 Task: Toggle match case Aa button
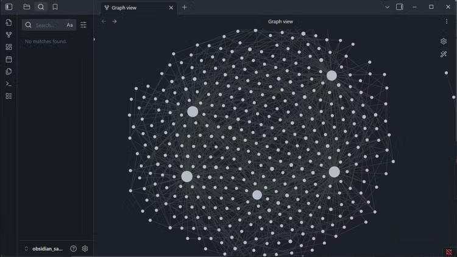(69, 25)
